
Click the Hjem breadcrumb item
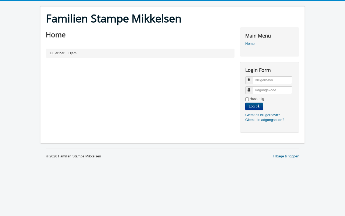pyautogui.click(x=73, y=53)
